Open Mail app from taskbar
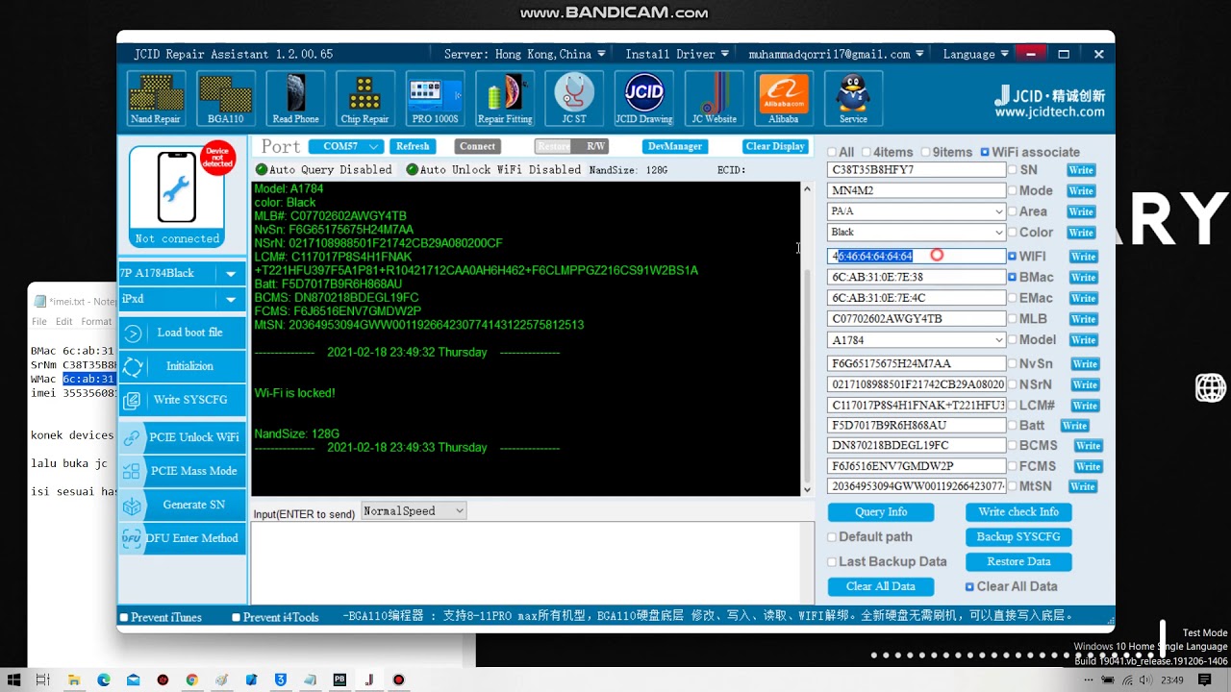The width and height of the screenshot is (1231, 692). pos(133,680)
